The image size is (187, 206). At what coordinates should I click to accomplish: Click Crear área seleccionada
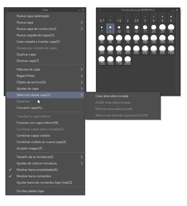coord(112,96)
